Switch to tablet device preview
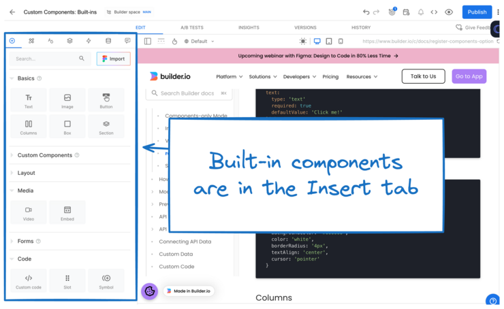The image size is (504, 309). 330,42
